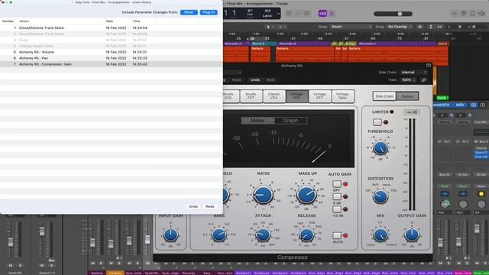Select the Alchemy Rit.: Pan history entry
This screenshot has width=489, height=275.
tap(112, 58)
